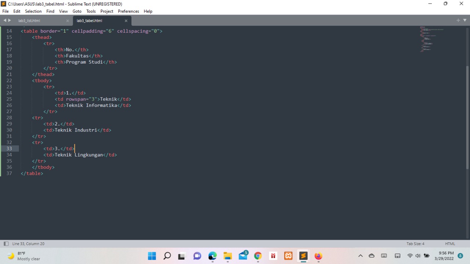The image size is (470, 264).
Task: Open the clock showing 9:56 PM
Action: click(444, 256)
